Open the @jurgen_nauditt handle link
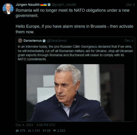Screen dimensions: 137x135 (64, 5)
